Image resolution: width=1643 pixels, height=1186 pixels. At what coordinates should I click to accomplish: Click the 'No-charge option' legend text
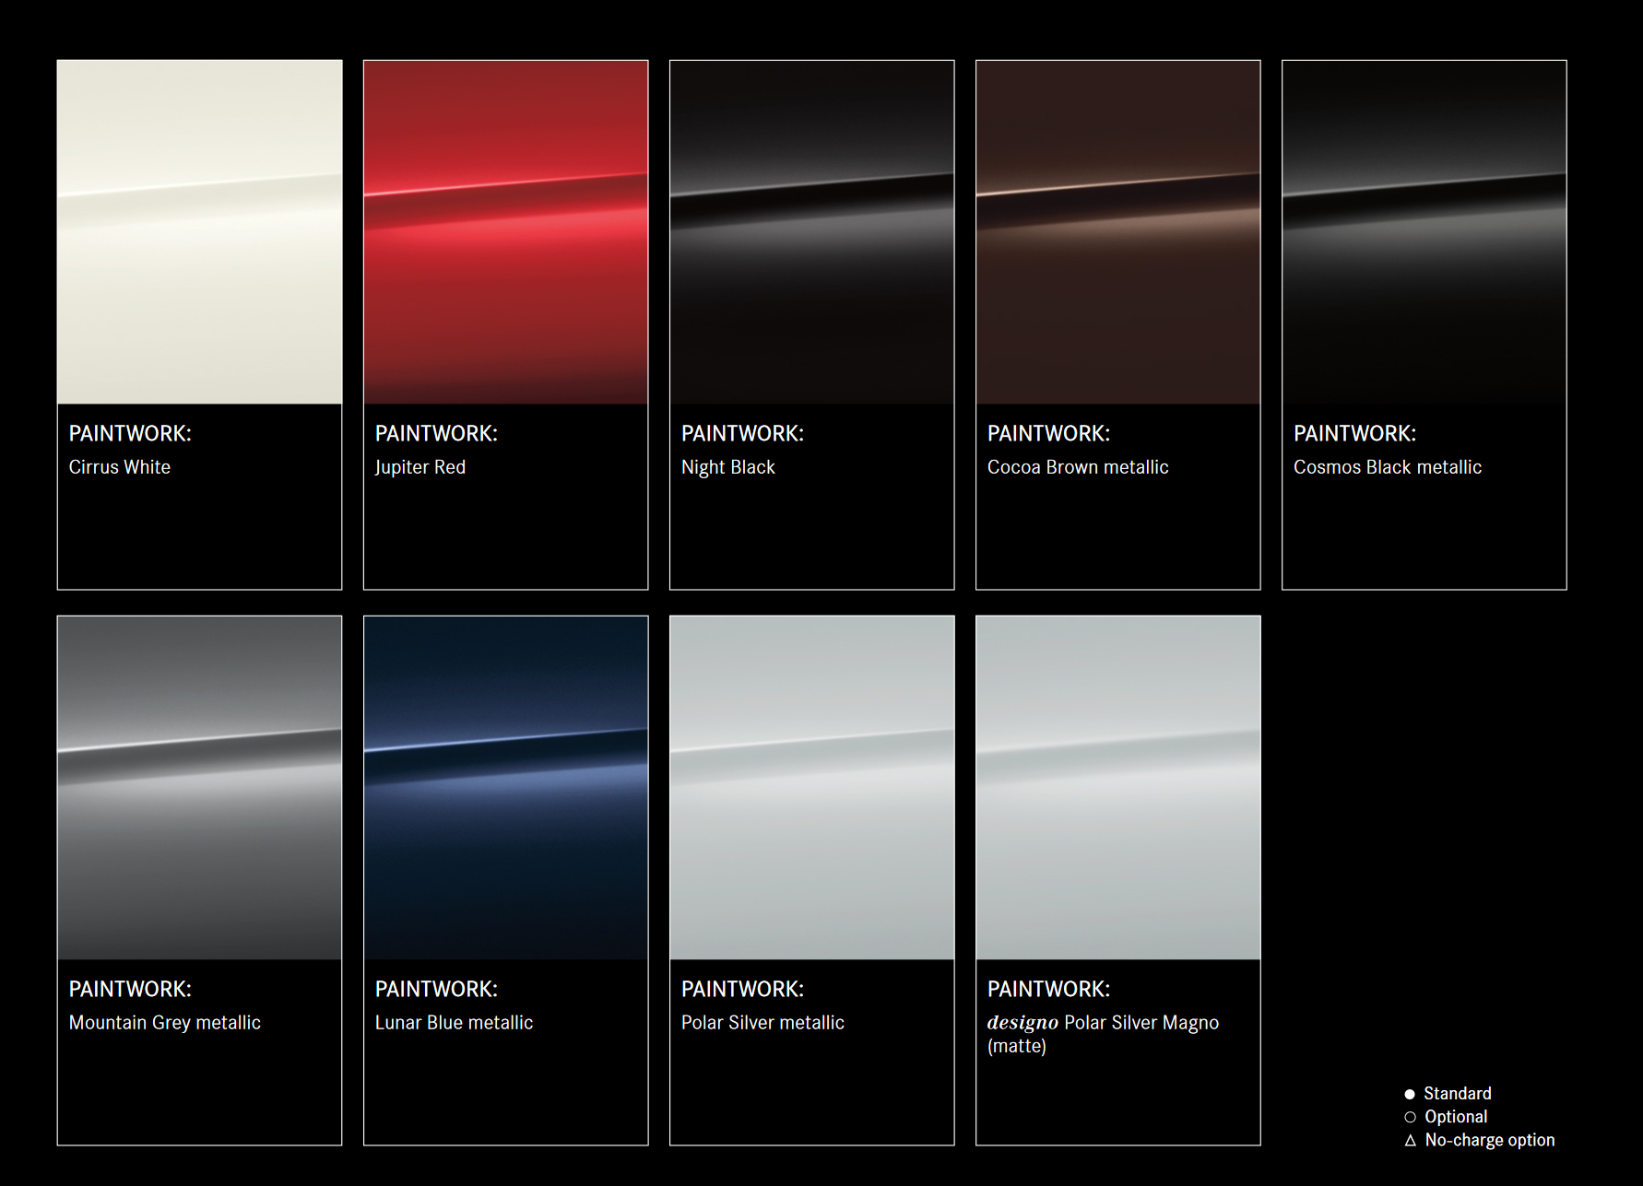[1490, 1141]
